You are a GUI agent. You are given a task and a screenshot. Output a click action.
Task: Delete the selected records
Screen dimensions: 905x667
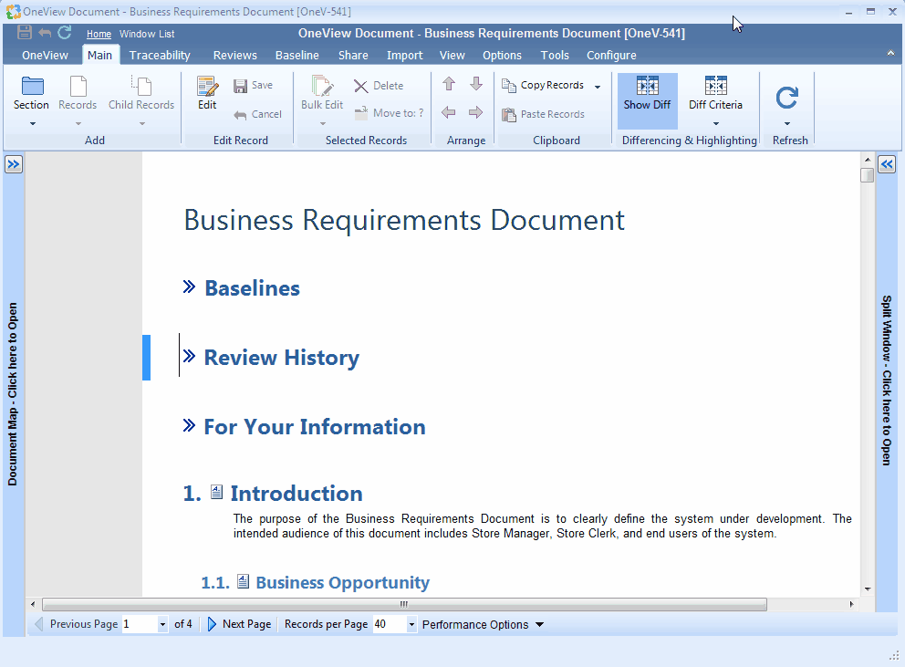(x=379, y=86)
